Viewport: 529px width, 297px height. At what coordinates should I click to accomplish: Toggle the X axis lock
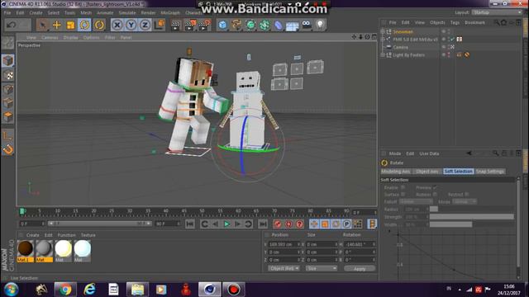click(x=117, y=25)
